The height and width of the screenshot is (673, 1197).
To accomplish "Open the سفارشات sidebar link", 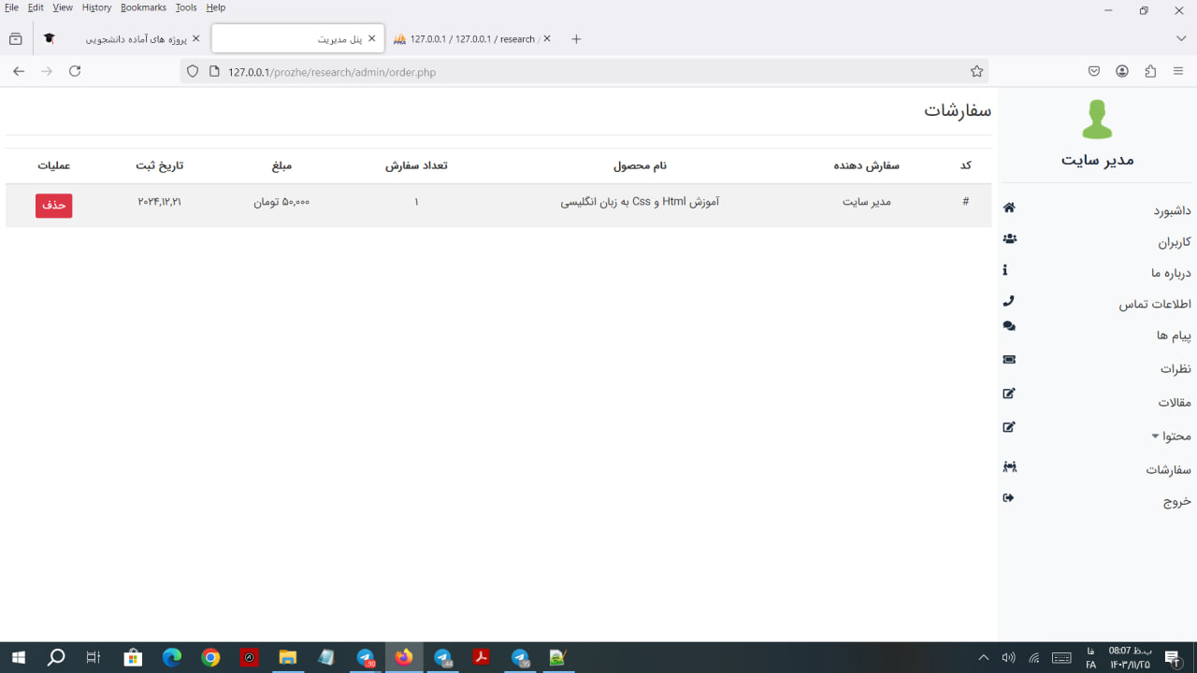I will point(1168,470).
